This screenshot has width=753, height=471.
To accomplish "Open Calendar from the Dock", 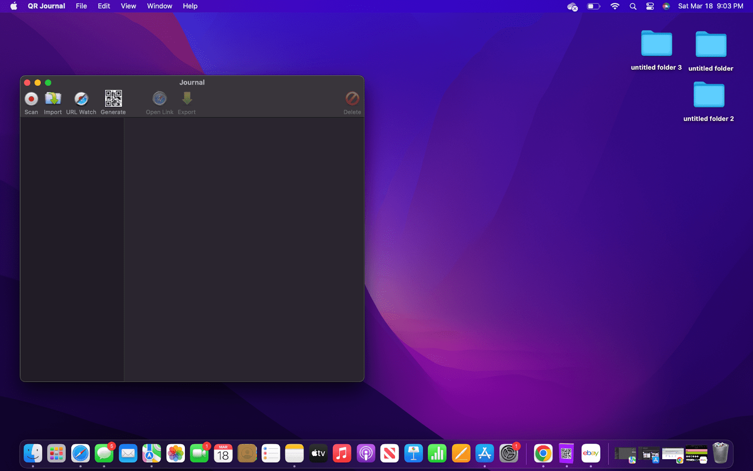I will (x=223, y=454).
